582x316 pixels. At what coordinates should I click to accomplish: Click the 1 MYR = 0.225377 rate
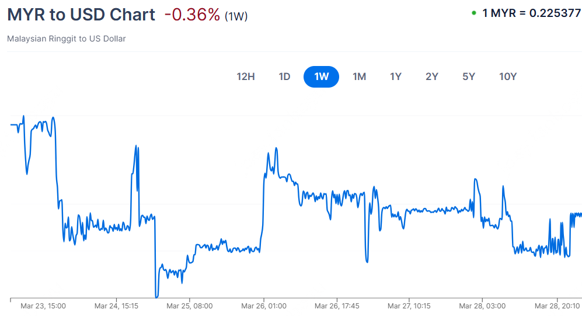532,13
